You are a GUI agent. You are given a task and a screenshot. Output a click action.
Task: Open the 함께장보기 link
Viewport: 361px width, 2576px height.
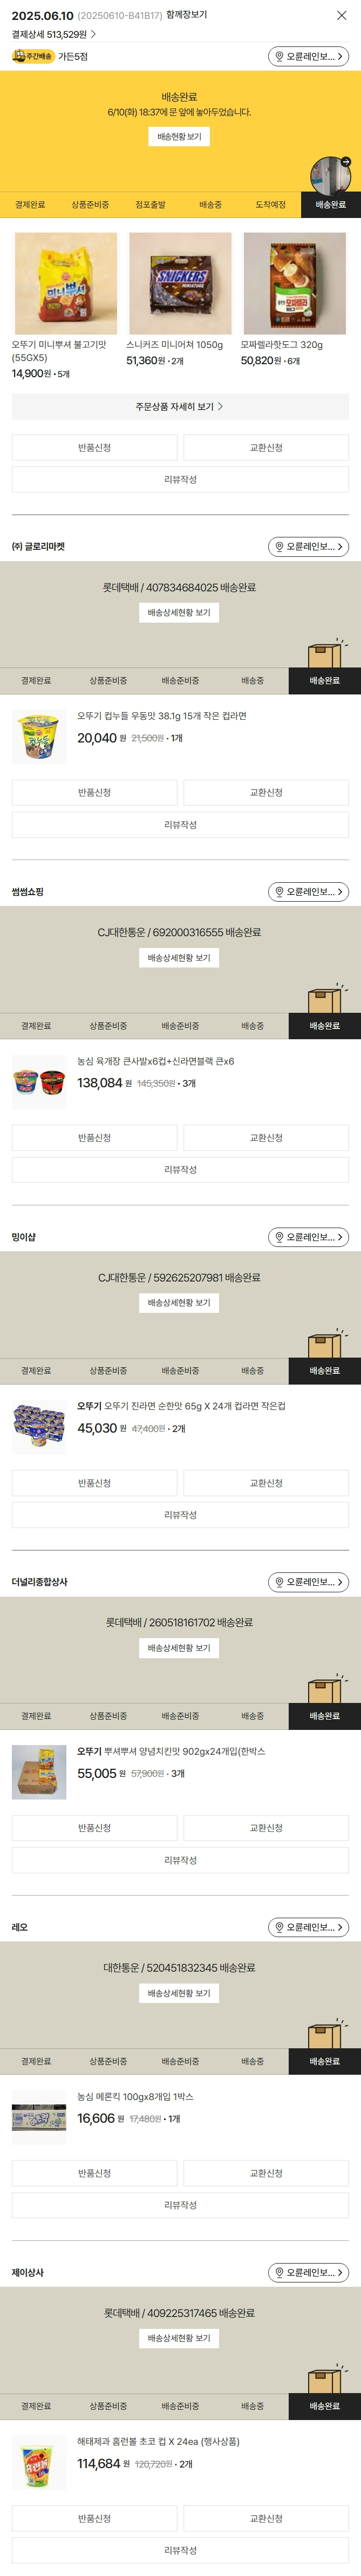click(x=187, y=15)
